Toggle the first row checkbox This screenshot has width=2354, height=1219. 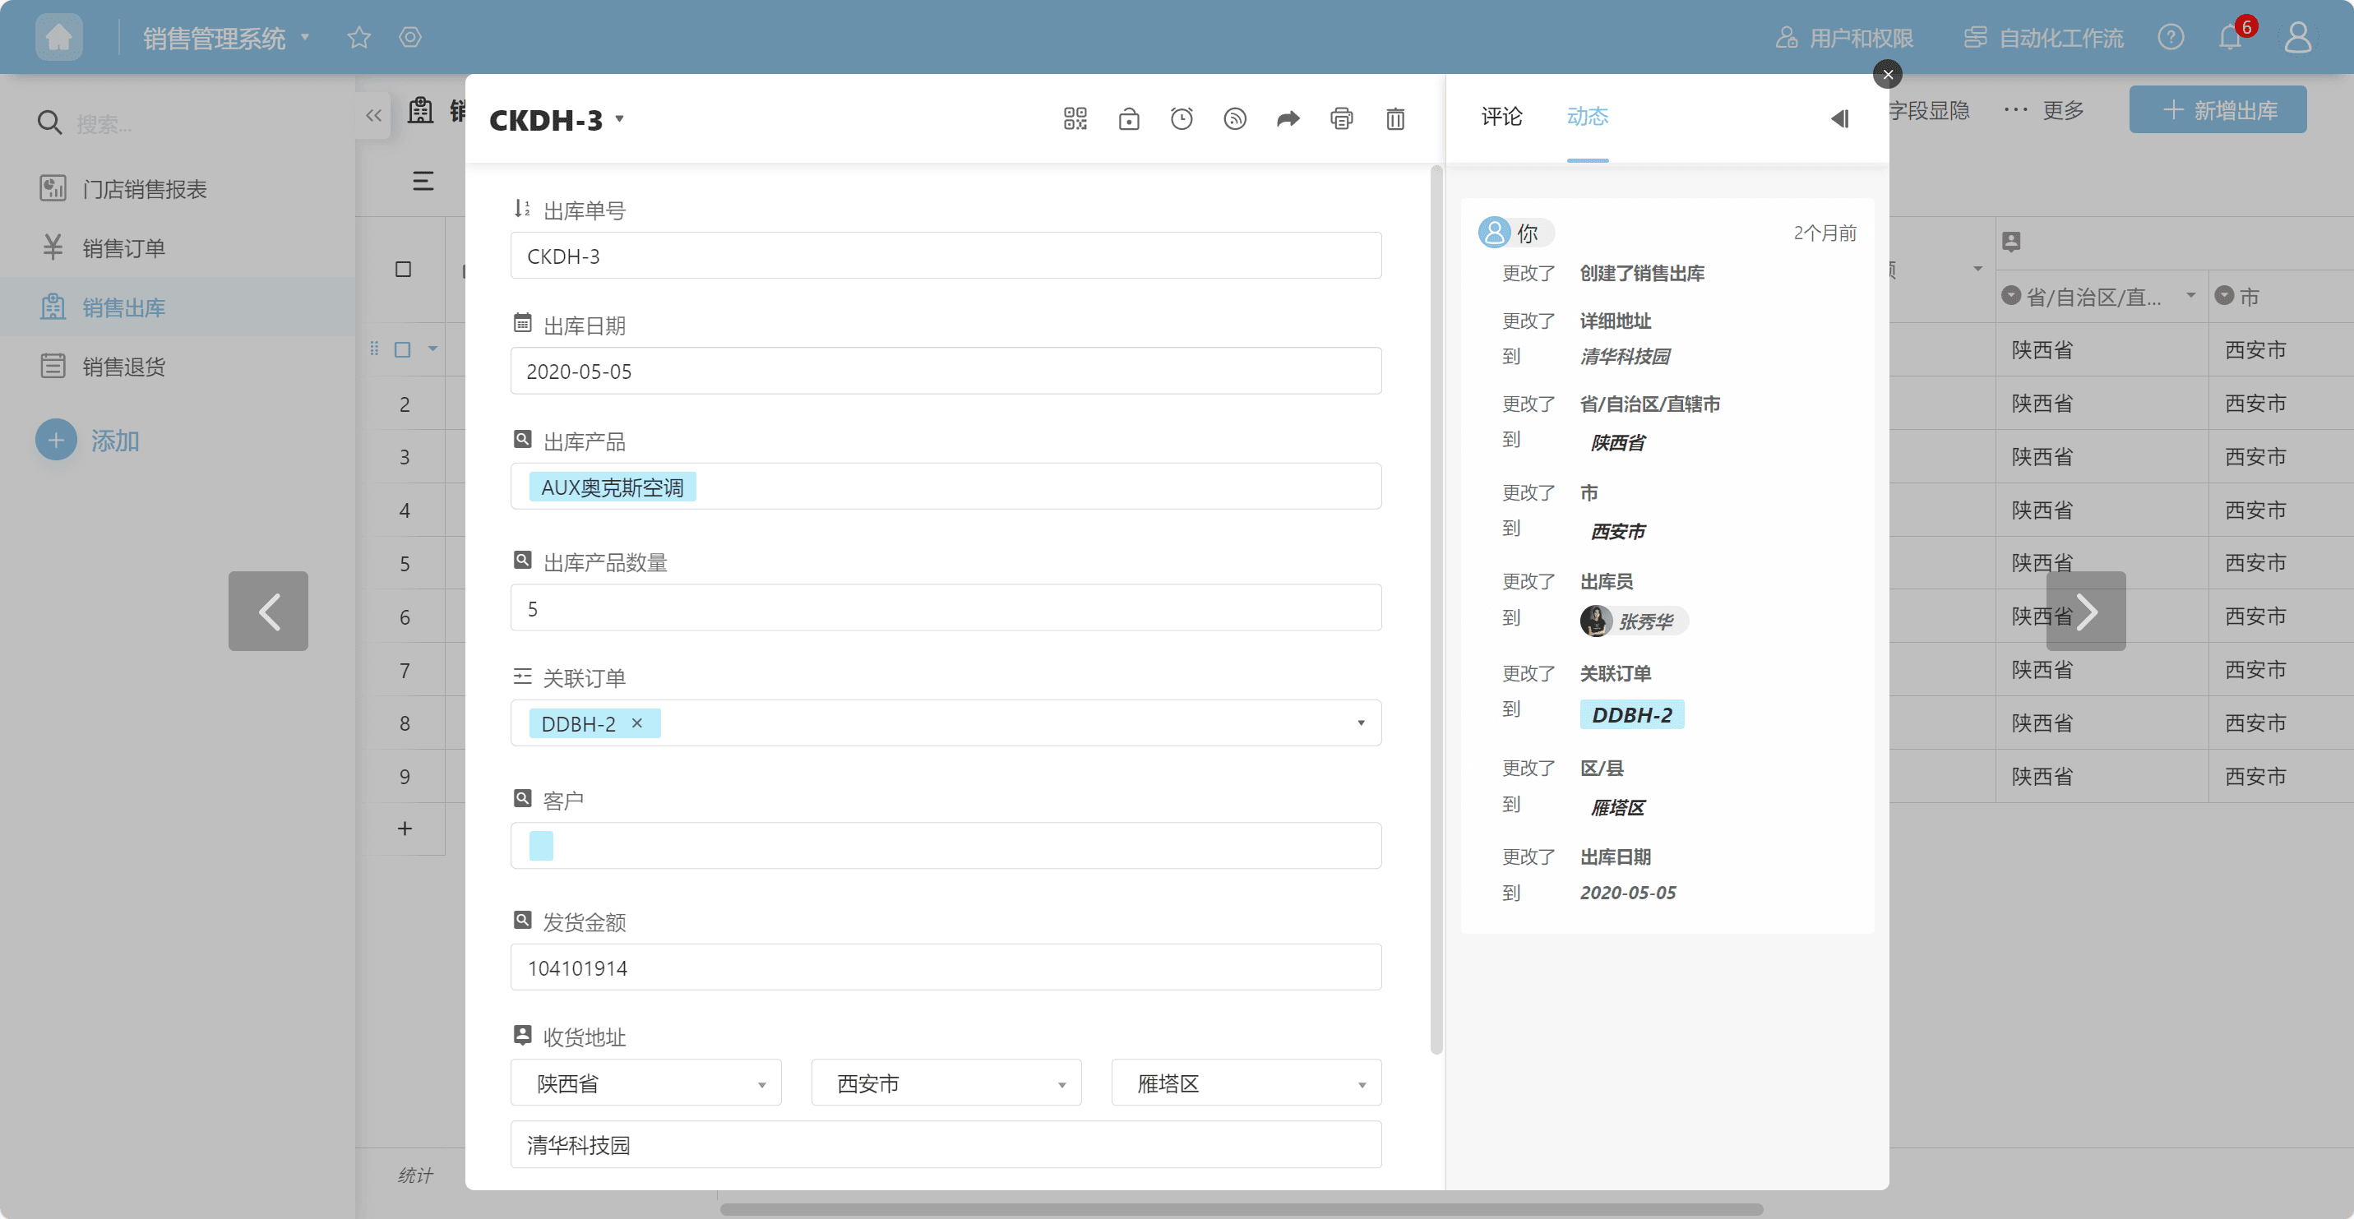pos(403,350)
